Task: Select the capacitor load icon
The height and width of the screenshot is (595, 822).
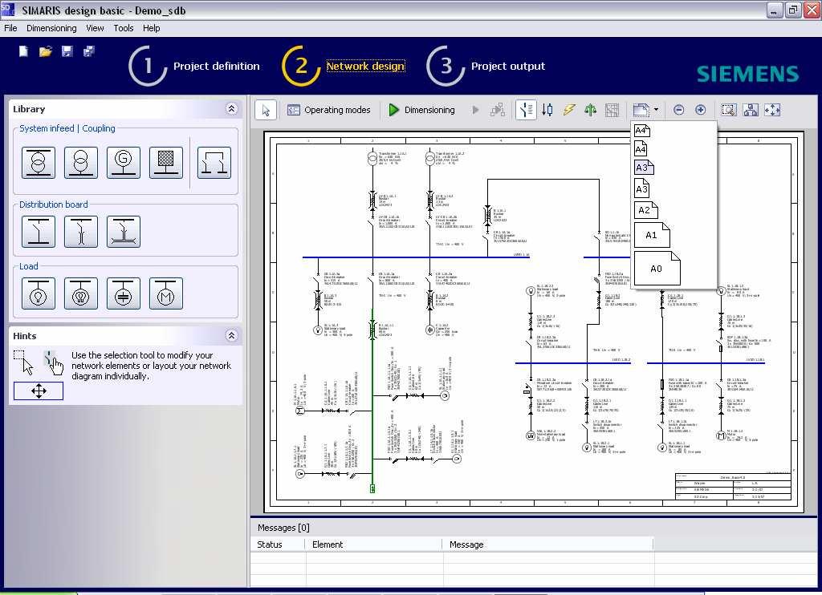Action: click(x=123, y=293)
